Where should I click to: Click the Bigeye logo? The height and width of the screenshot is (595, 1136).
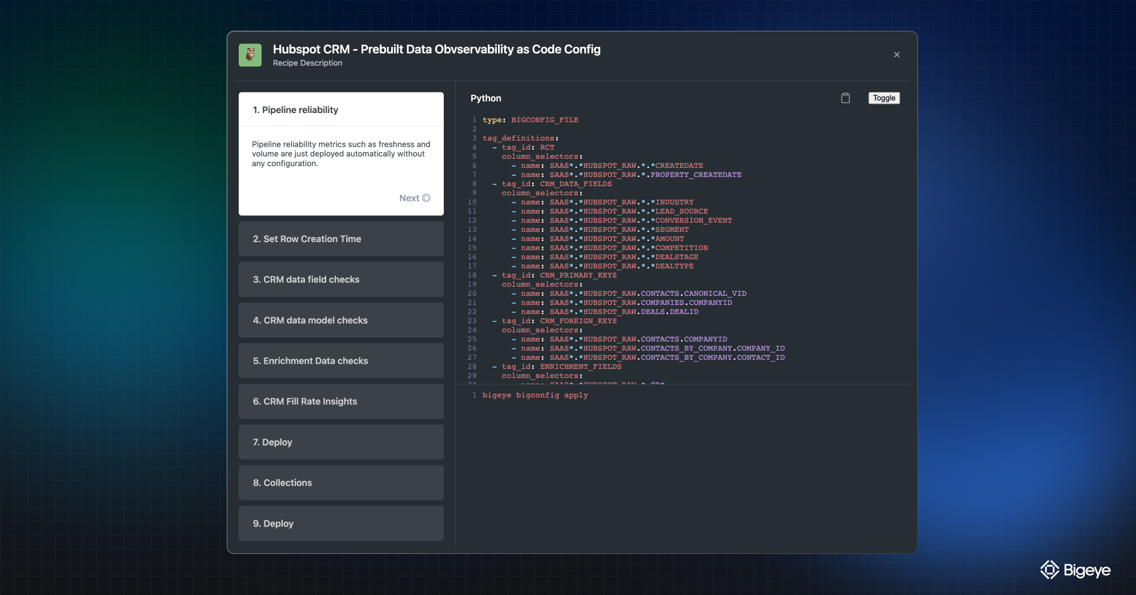(x=1075, y=570)
